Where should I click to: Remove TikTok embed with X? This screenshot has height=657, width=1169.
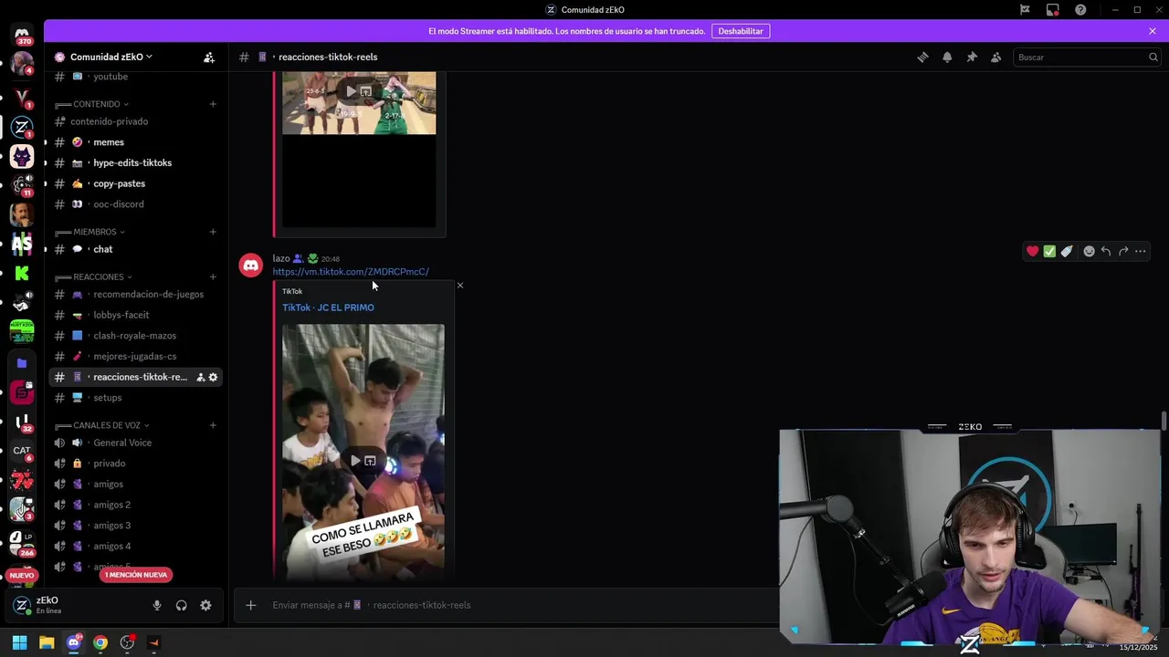pos(460,286)
